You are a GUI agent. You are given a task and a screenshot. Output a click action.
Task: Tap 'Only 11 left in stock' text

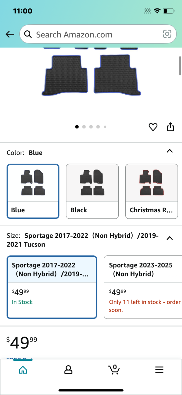tap(145, 306)
